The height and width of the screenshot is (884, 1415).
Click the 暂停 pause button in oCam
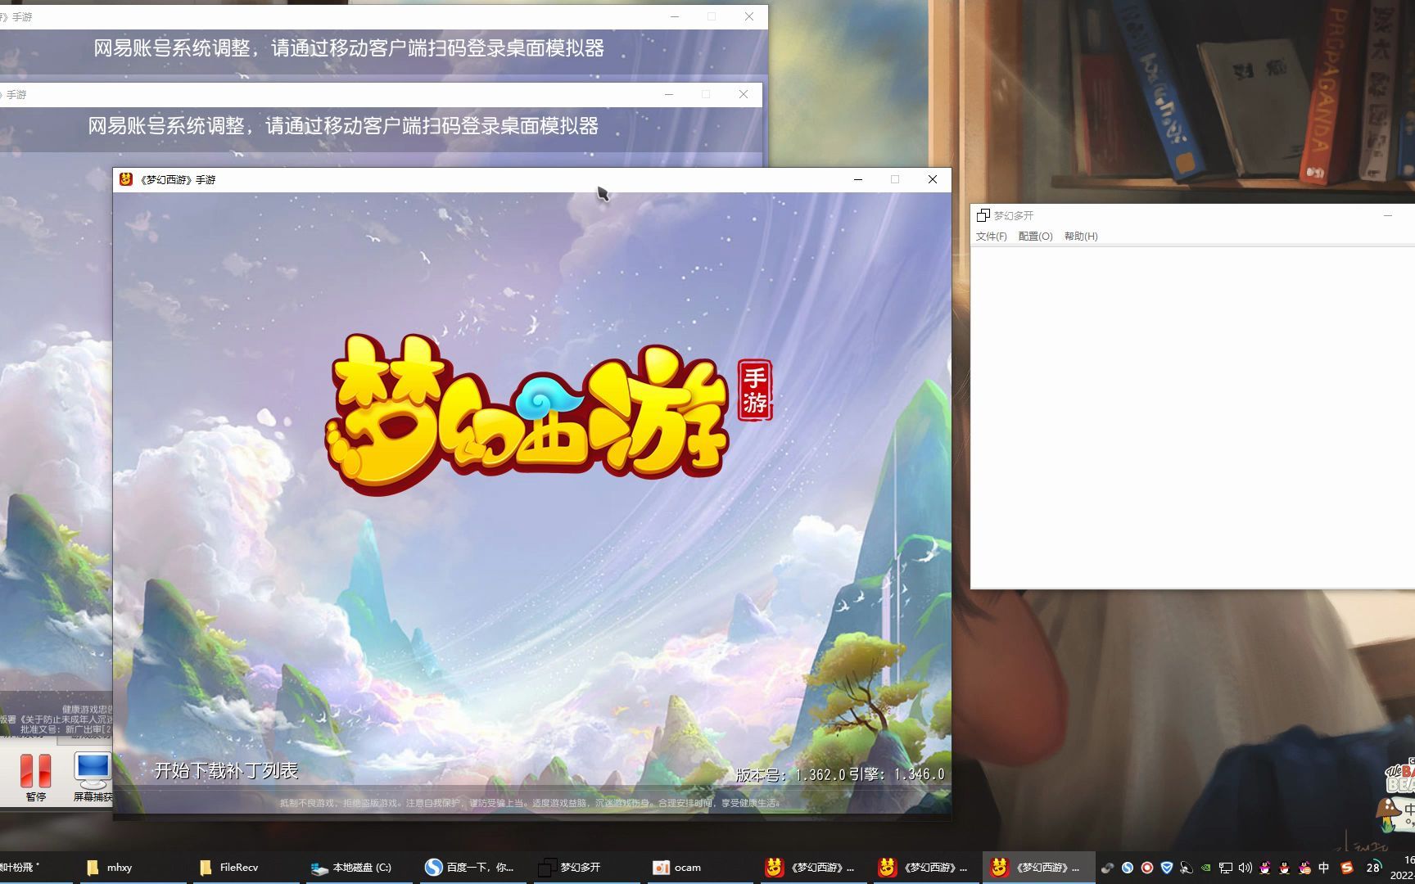tap(35, 778)
